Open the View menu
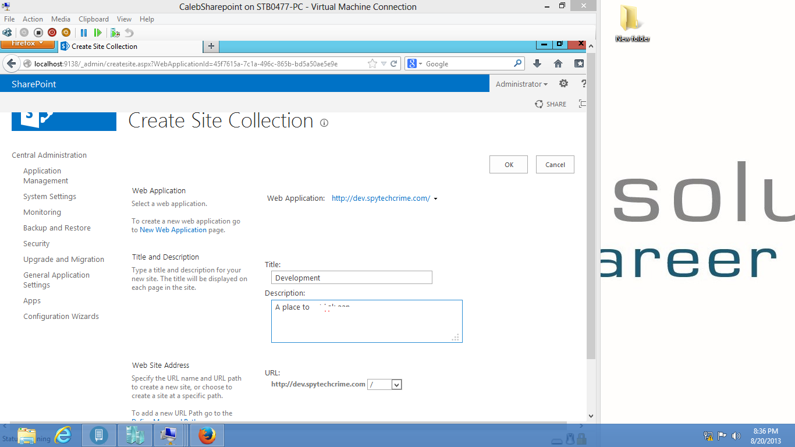 (124, 19)
